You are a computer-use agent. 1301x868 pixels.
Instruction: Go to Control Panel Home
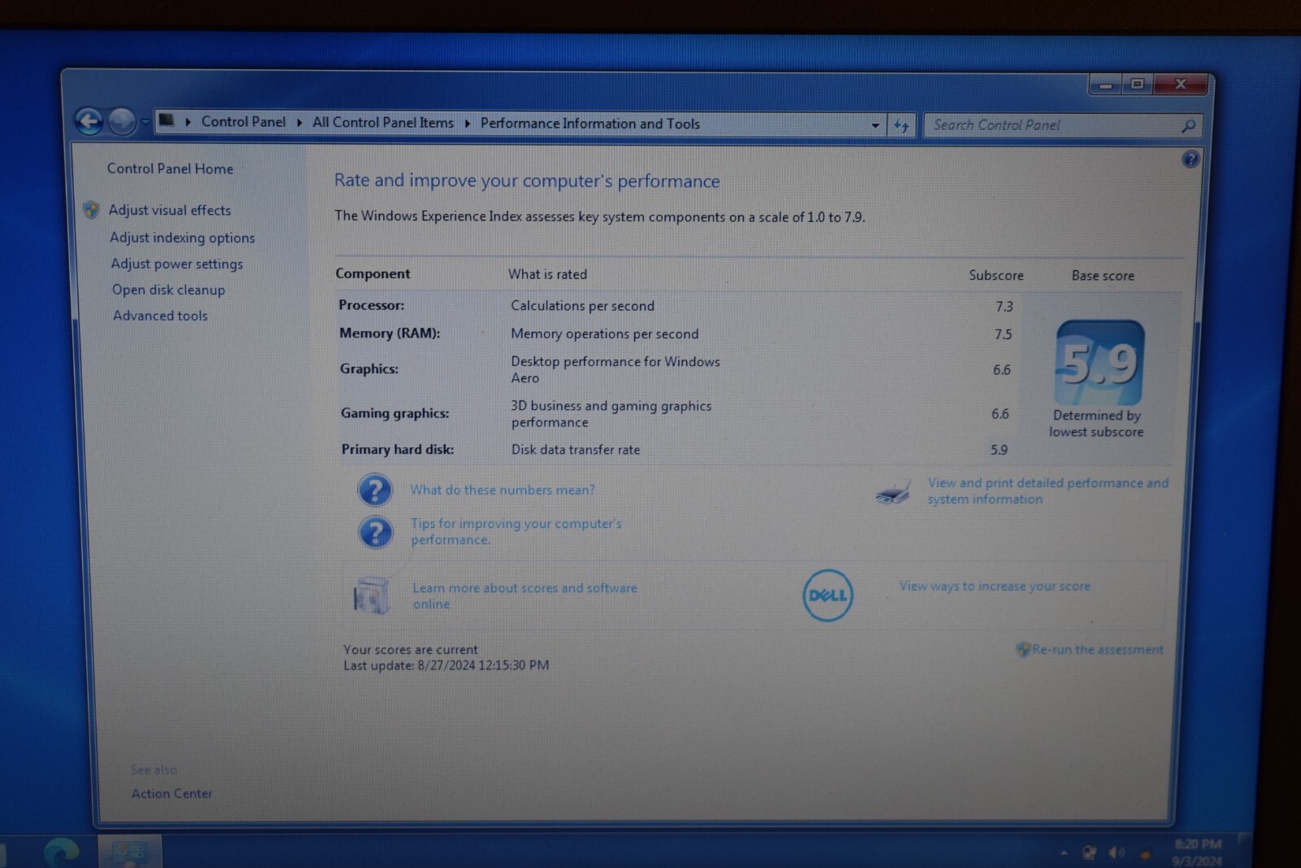coord(170,168)
